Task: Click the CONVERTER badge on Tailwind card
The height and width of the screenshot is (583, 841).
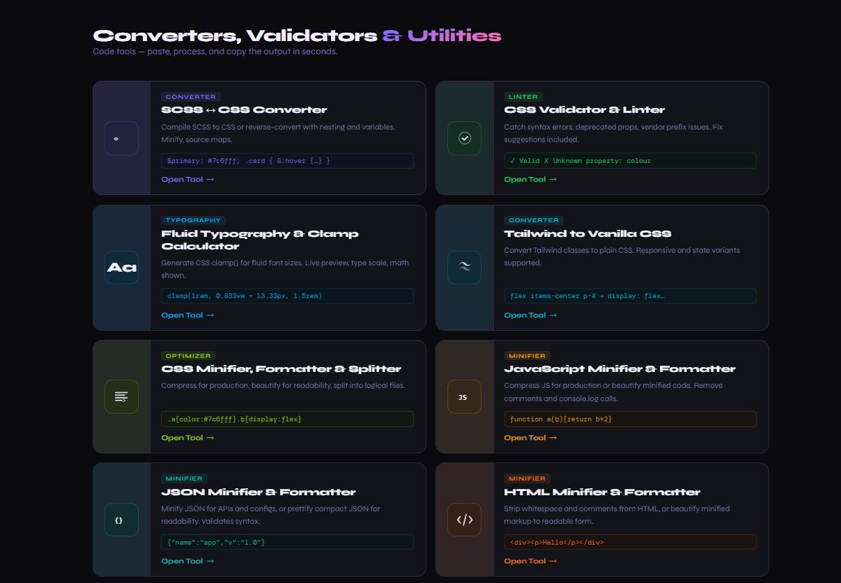Action: 534,220
